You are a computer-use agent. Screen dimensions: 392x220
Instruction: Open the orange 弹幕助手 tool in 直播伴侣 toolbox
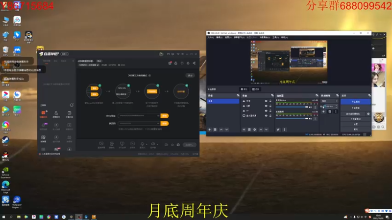click(43, 114)
